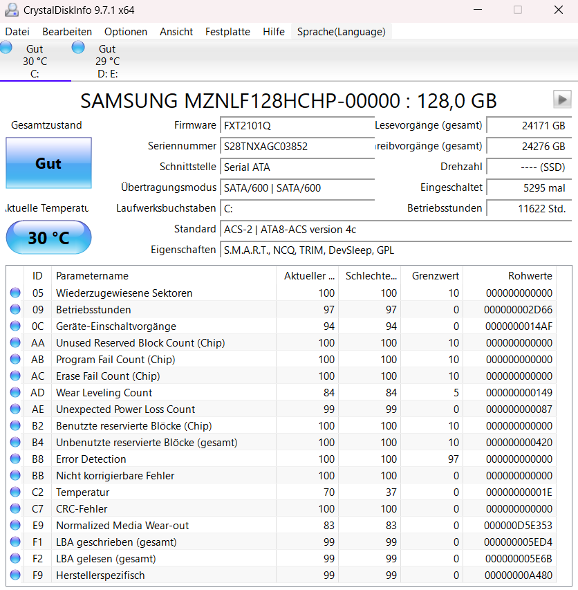The height and width of the screenshot is (590, 578).
Task: Click the Eigenschaften field with S.M.A.R.T., NCQ
Action: coord(395,250)
